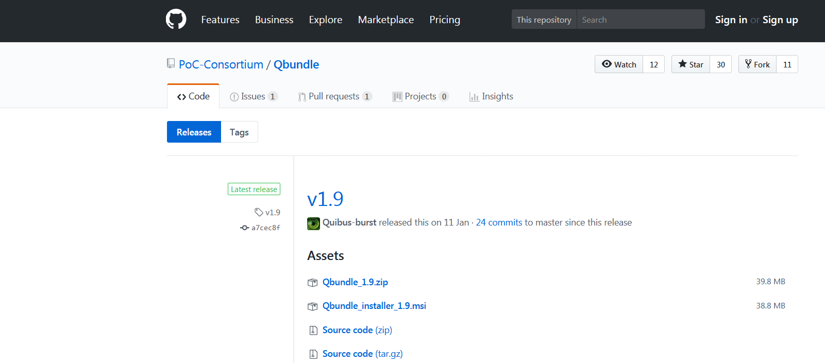Open the Pull requests tab
The width and height of the screenshot is (825, 363).
[335, 96]
